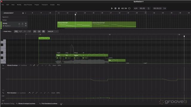Select the Chorus second half group in arrangement
The image size is (191, 107).
114,24
